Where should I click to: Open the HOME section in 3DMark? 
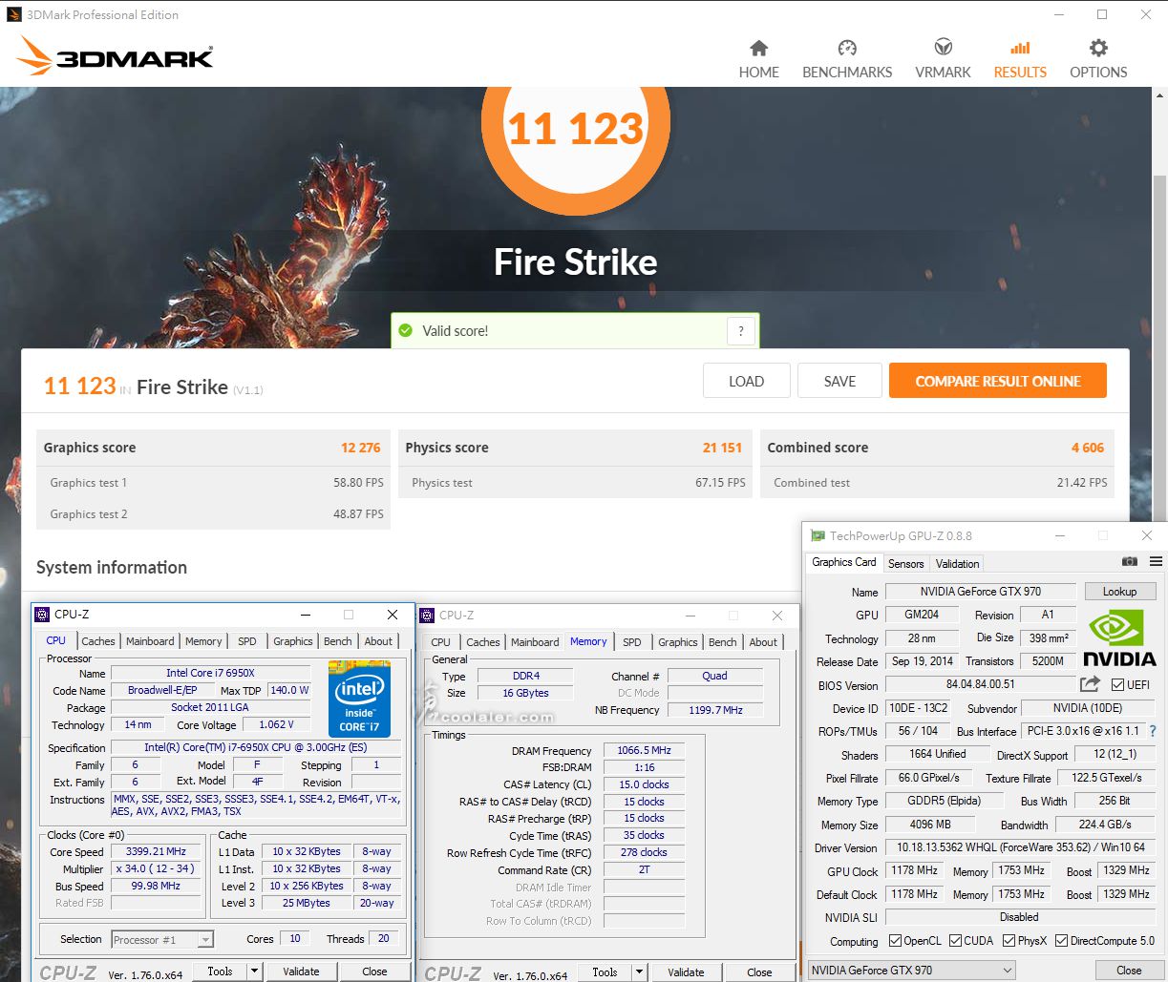758,59
